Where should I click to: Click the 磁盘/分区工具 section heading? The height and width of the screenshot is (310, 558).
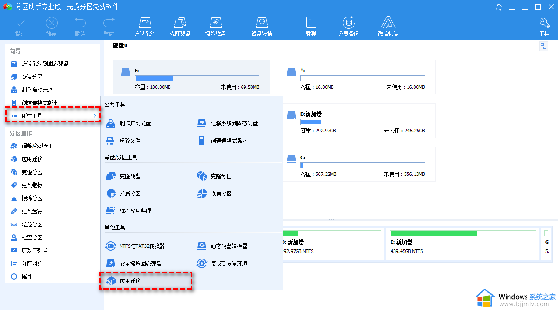pos(121,157)
